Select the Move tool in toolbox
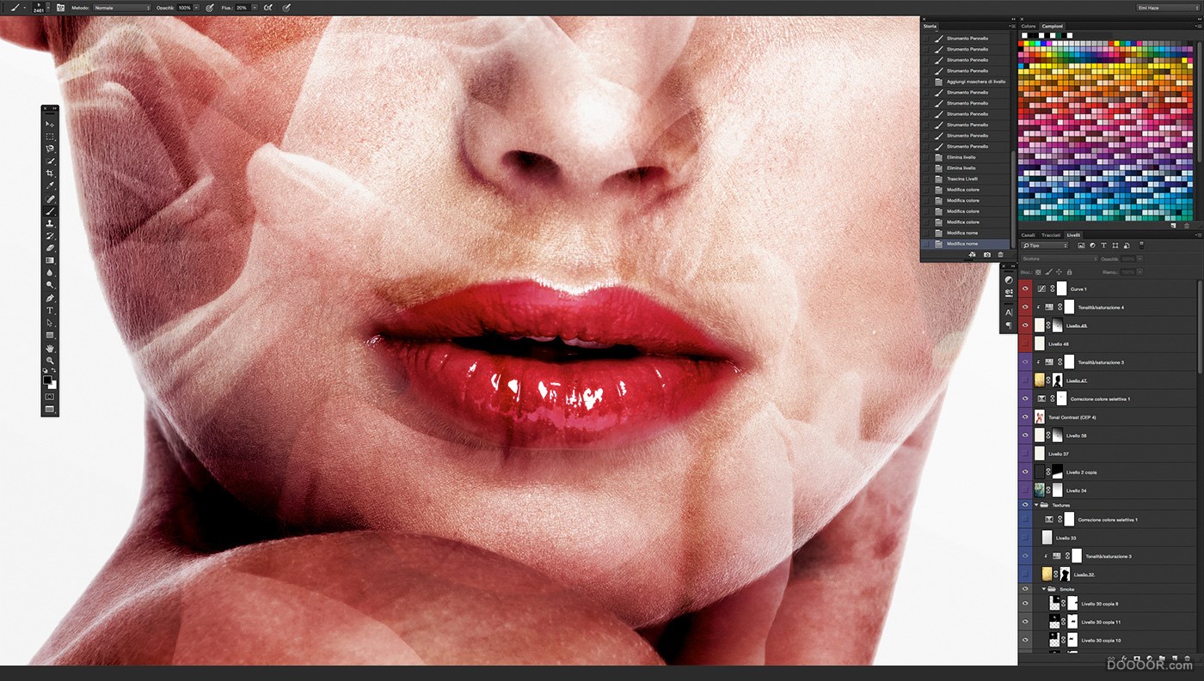This screenshot has height=681, width=1204. click(50, 125)
